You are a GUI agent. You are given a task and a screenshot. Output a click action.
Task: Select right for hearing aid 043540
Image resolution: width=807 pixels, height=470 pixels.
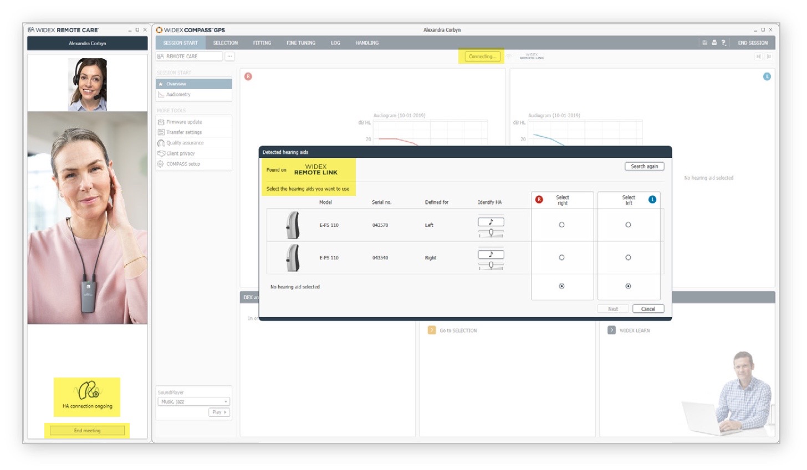[x=561, y=257]
